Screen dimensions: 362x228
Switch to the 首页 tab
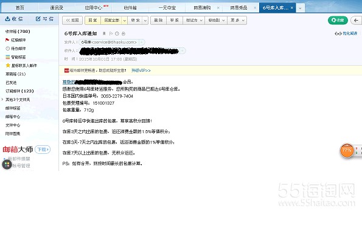(19, 8)
